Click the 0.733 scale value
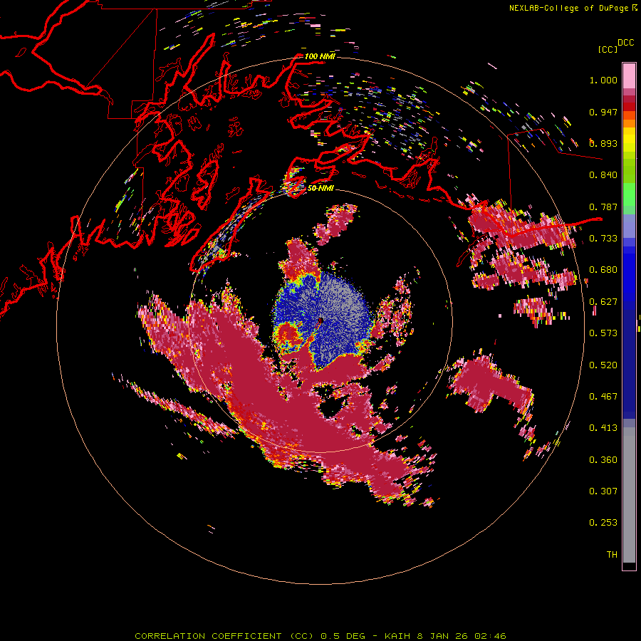The height and width of the screenshot is (641, 641). tap(603, 239)
